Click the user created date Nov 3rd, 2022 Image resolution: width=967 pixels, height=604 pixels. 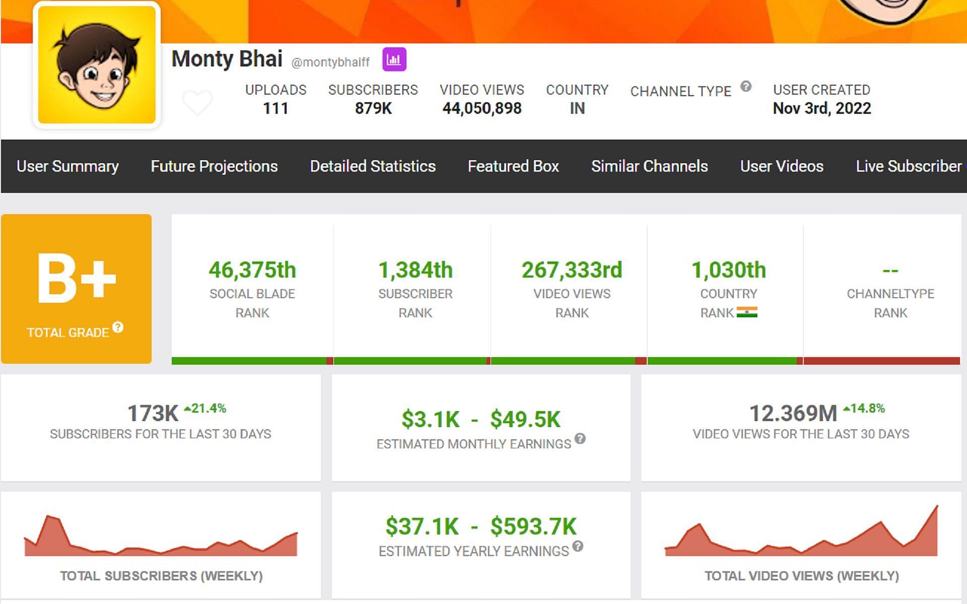(822, 108)
